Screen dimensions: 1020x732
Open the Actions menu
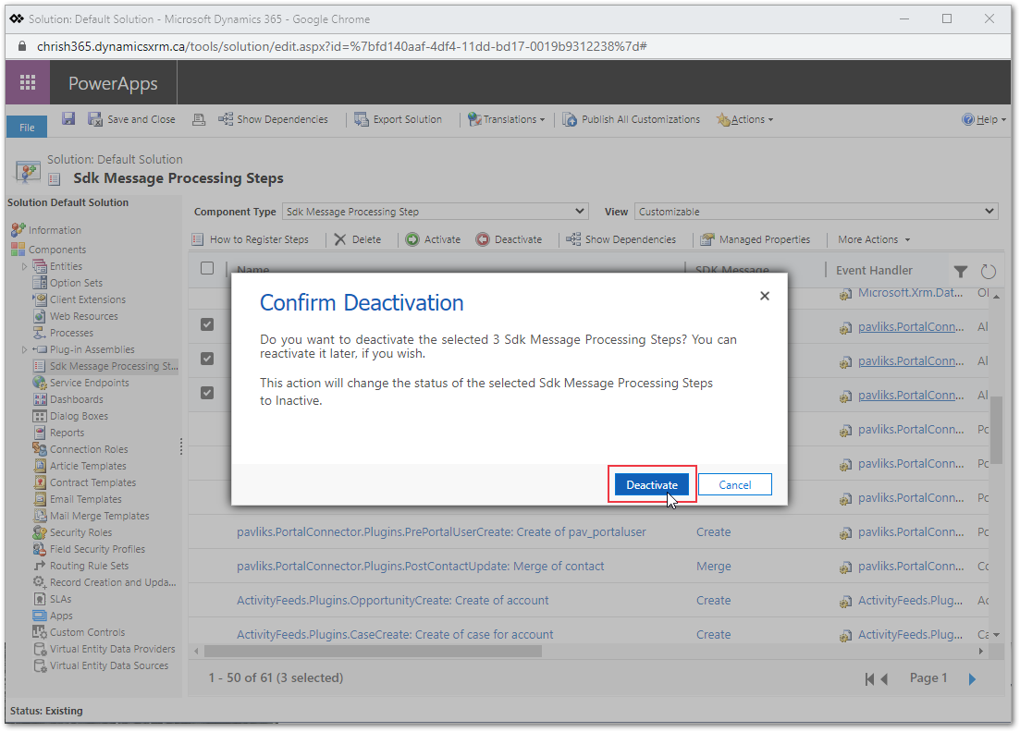744,119
